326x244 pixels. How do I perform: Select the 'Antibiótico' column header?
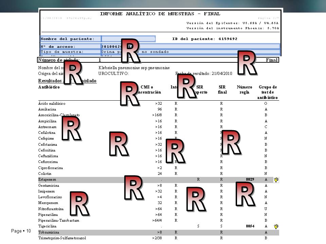tap(49, 87)
